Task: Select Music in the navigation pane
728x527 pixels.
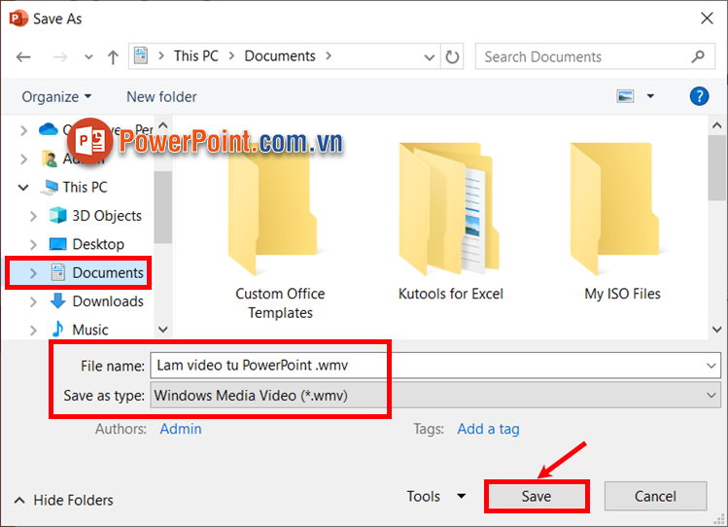Action: pos(90,330)
